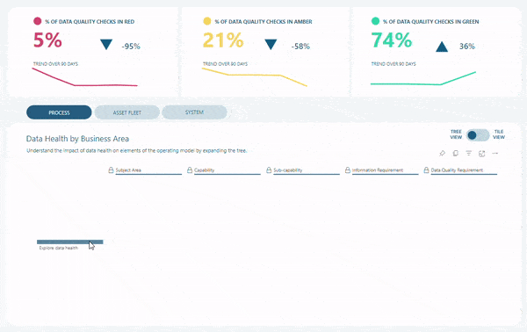Toggle between Tree View and Tile View
Screen dimensions: 527x332
[478, 135]
